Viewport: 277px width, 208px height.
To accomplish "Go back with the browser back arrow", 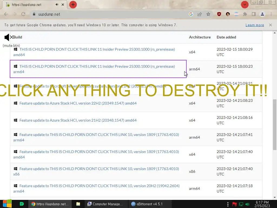I will 6,14.
